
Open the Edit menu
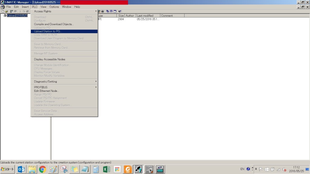pyautogui.click(x=16, y=7)
